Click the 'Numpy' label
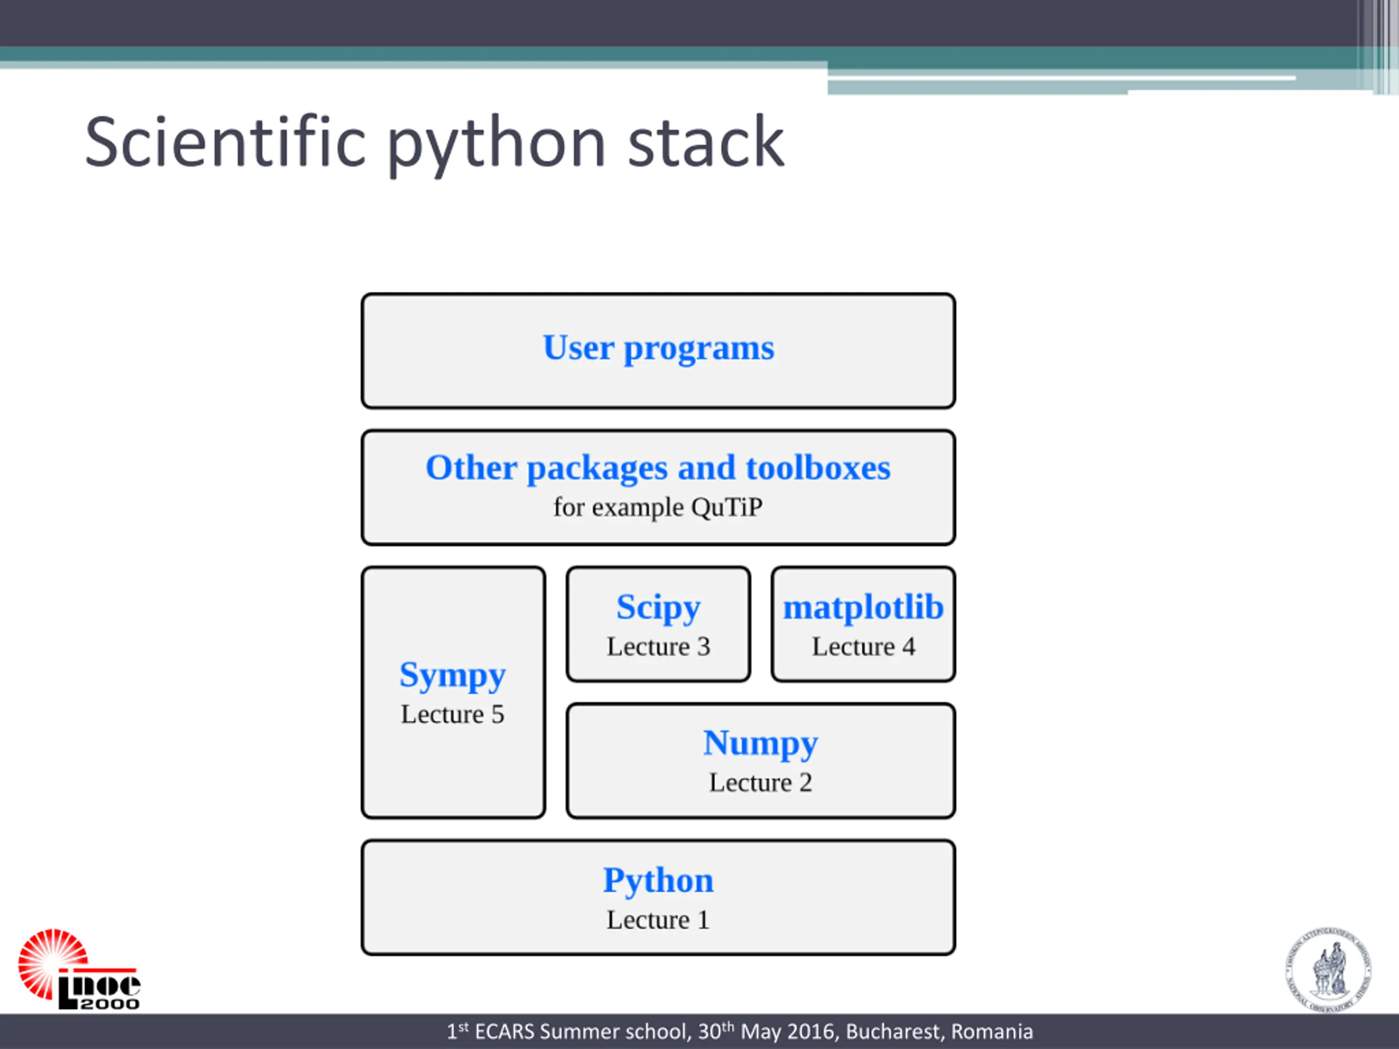The image size is (1399, 1049). [x=761, y=744]
